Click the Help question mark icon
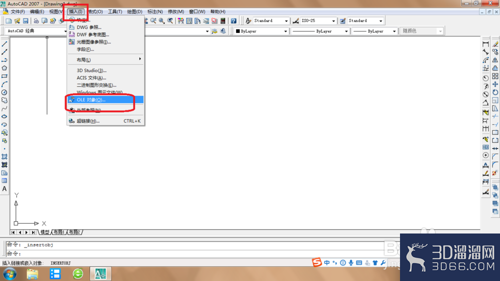Screen dimensions: 500x281 click(233, 20)
